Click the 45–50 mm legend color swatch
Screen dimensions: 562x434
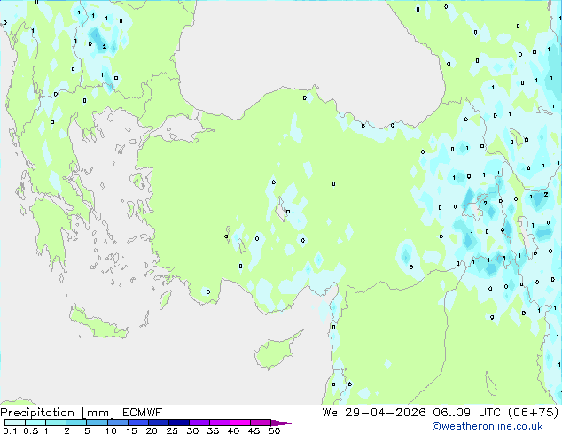(261, 422)
